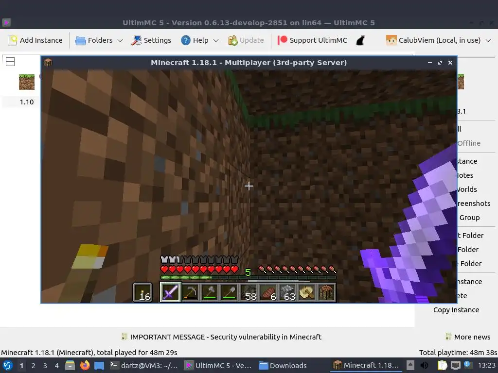
Task: Click Copy Instance in the side panel
Action: [x=456, y=310]
